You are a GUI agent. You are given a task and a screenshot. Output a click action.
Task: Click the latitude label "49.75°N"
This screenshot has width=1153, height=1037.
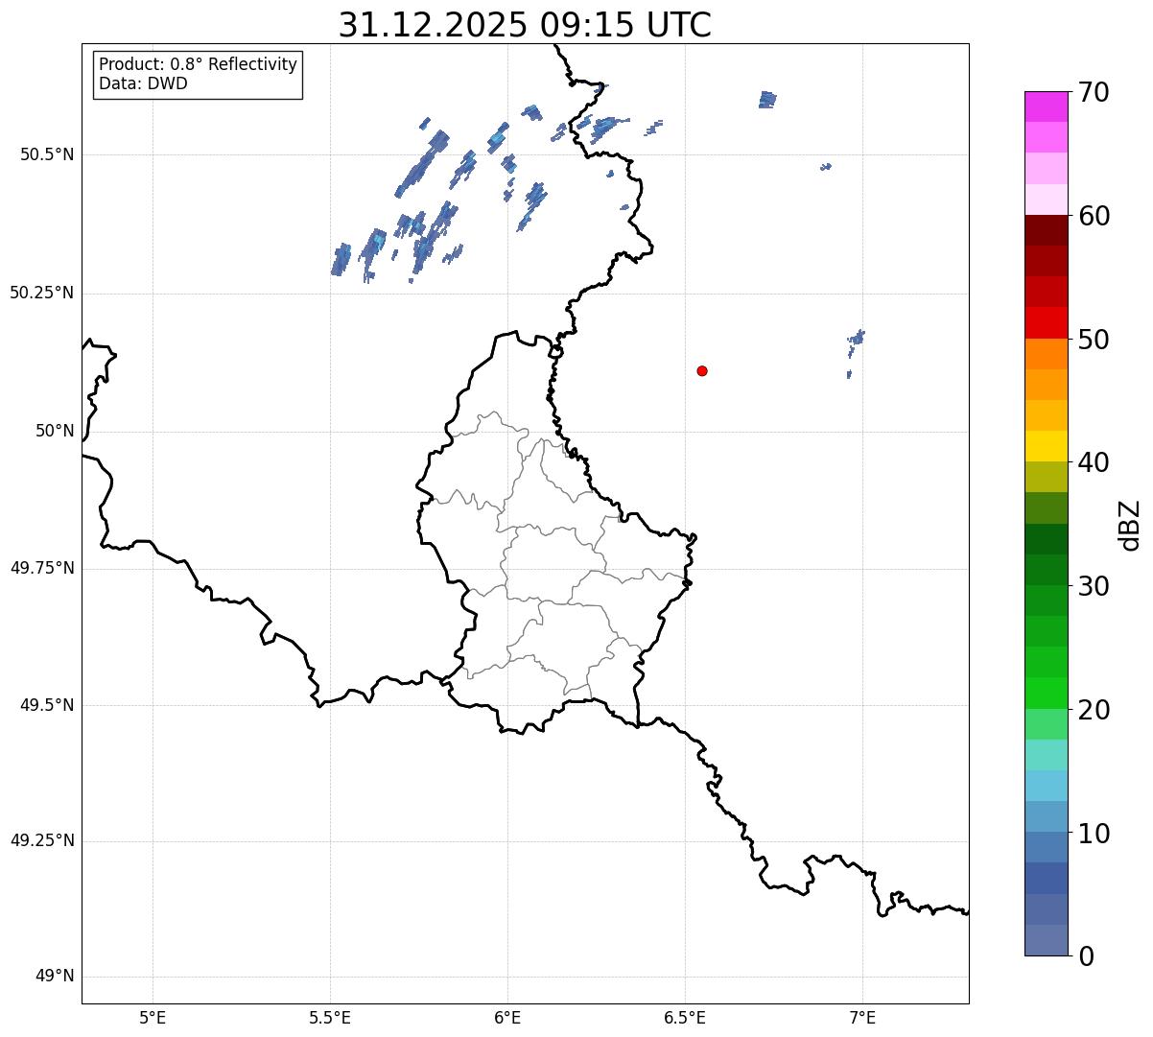tap(42, 568)
